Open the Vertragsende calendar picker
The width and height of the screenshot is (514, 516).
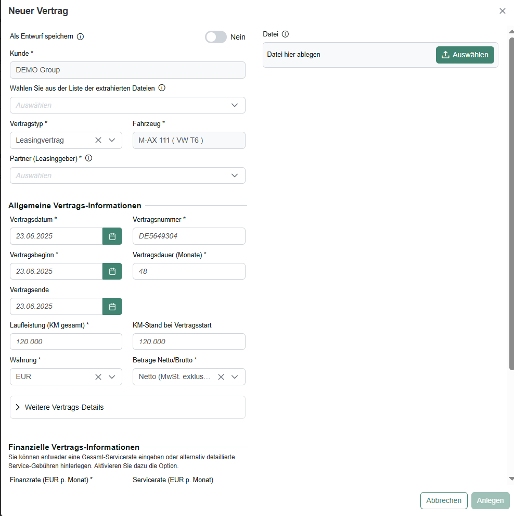pyautogui.click(x=112, y=307)
